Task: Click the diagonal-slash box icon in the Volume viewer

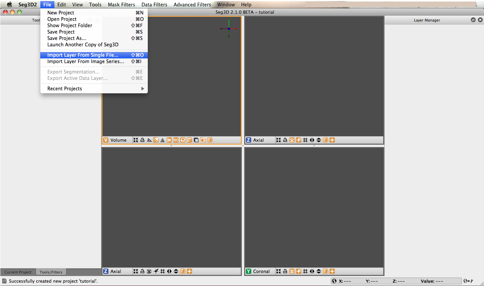Action: (x=189, y=140)
